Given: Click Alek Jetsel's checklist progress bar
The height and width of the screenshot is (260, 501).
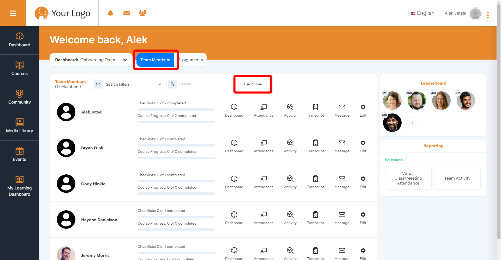Looking at the screenshot, I should coord(176,109).
